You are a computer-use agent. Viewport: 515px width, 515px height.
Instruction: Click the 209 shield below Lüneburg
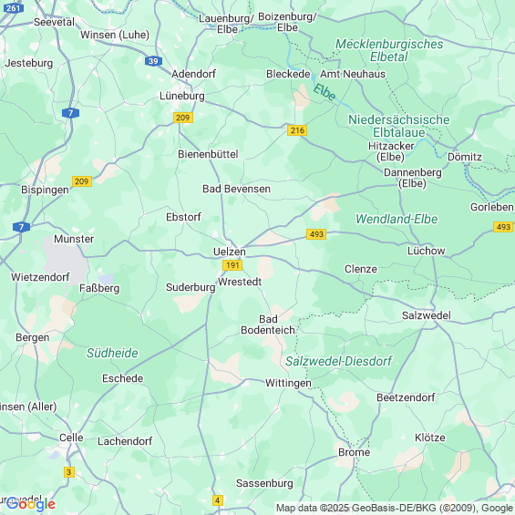pos(182,118)
